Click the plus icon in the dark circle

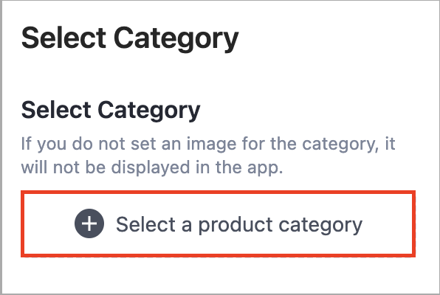tap(89, 223)
